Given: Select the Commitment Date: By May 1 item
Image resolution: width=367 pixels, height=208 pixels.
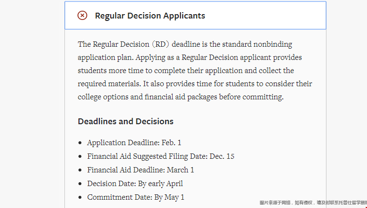Looking at the screenshot, I should click(136, 197).
